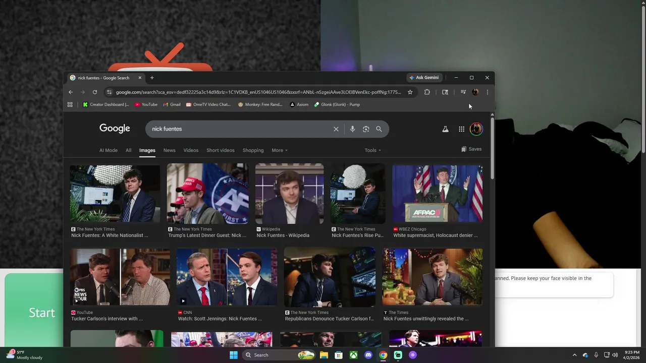646x363 pixels.
Task: Open the Tucker Carlson's interview YouTube thumbnail
Action: point(120,277)
